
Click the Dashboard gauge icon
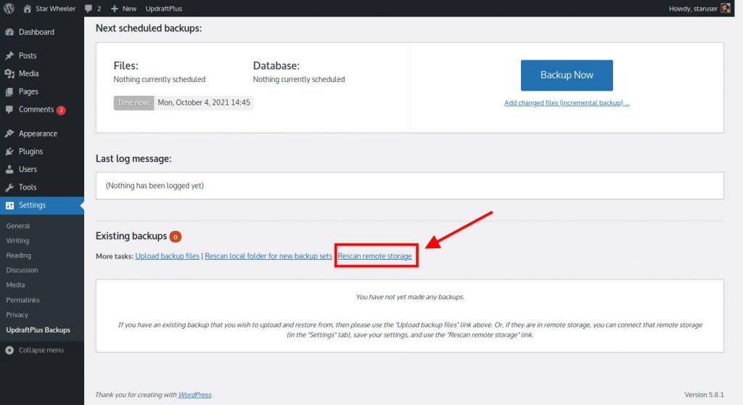pyautogui.click(x=9, y=32)
